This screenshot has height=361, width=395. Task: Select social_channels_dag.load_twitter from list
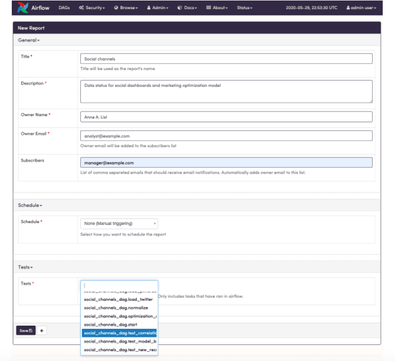click(119, 299)
